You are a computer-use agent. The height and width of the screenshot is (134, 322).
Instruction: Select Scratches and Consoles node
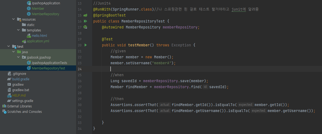[x=24, y=112]
